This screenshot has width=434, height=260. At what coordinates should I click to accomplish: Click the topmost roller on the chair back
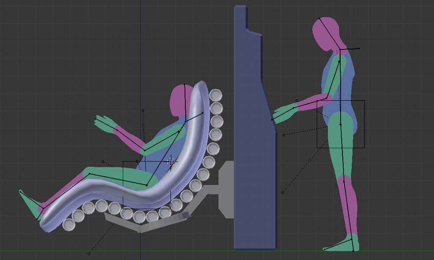coord(216,95)
